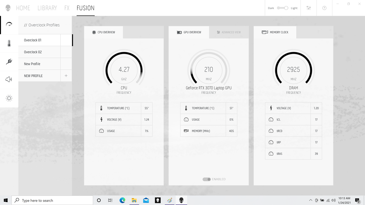
Task: Click the GPU usage gauge icon
Action: (186, 119)
